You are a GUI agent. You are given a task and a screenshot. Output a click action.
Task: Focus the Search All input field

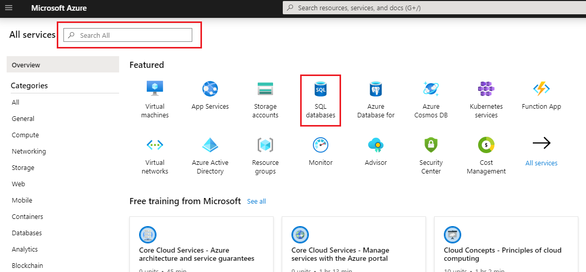128,35
